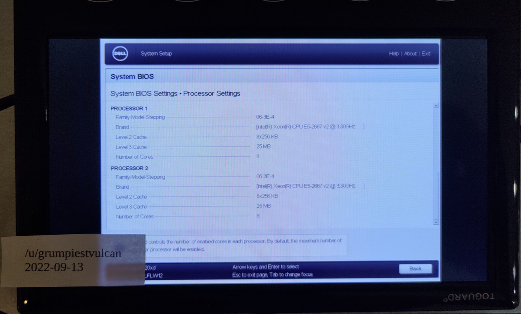Screen dimensions: 521x314
Task: Click Processor 1 value 06-3E-4
Action: (265, 117)
